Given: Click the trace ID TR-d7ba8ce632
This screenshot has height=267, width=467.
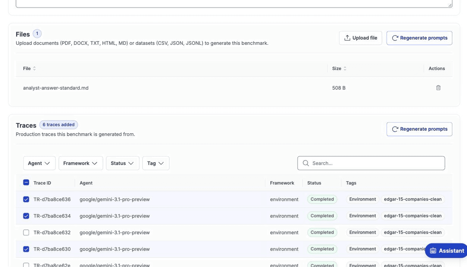Looking at the screenshot, I should (52, 232).
